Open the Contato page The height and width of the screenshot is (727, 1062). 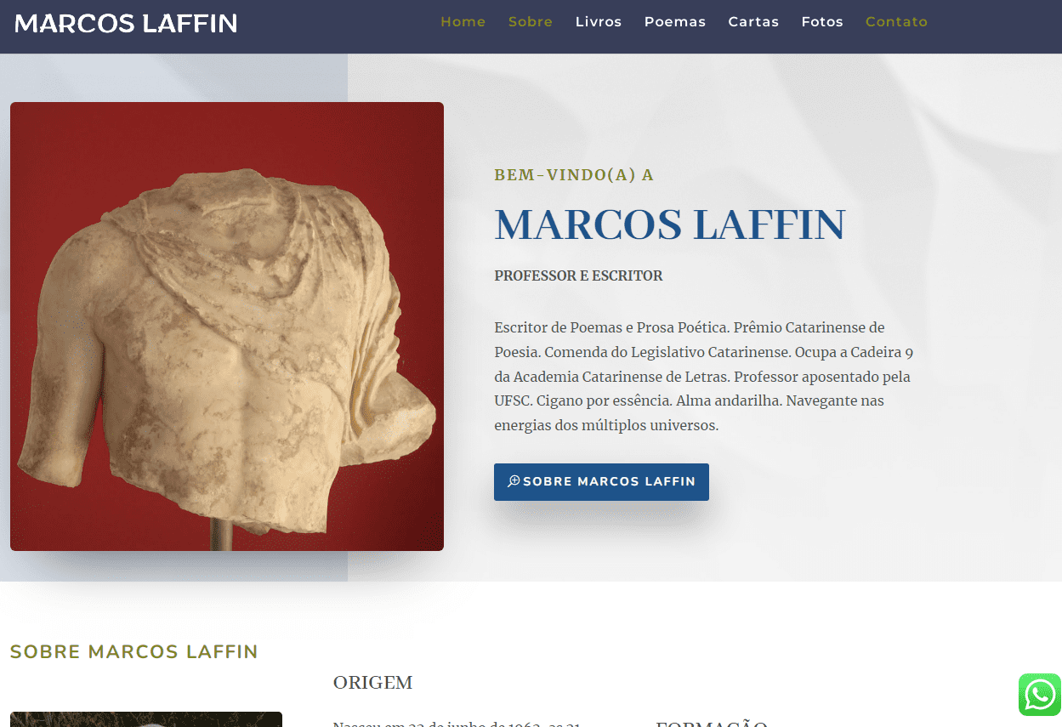coord(896,22)
